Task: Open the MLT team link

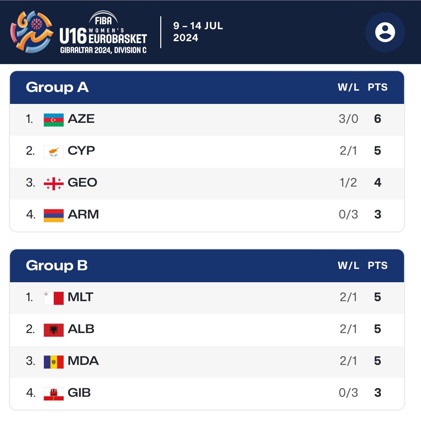Action: [x=80, y=297]
